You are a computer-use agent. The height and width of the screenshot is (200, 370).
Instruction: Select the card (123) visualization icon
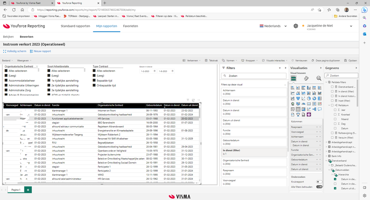309,104
